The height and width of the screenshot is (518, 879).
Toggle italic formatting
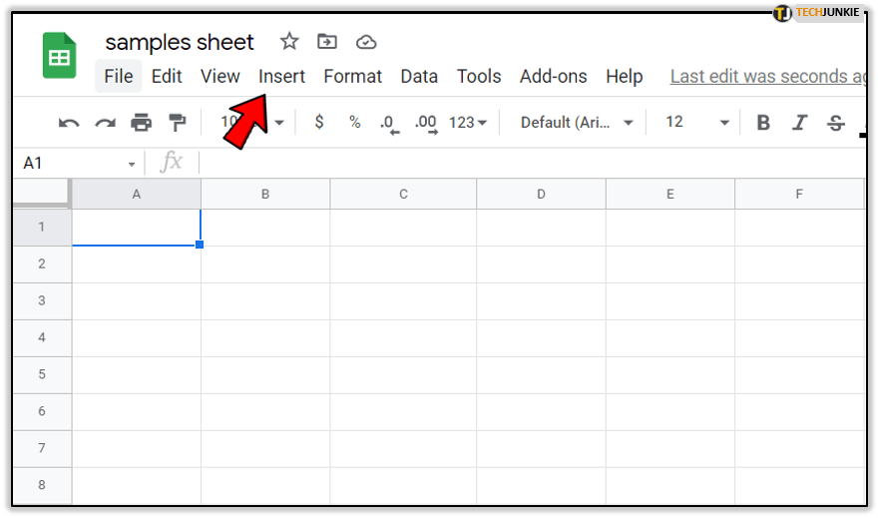(x=799, y=123)
